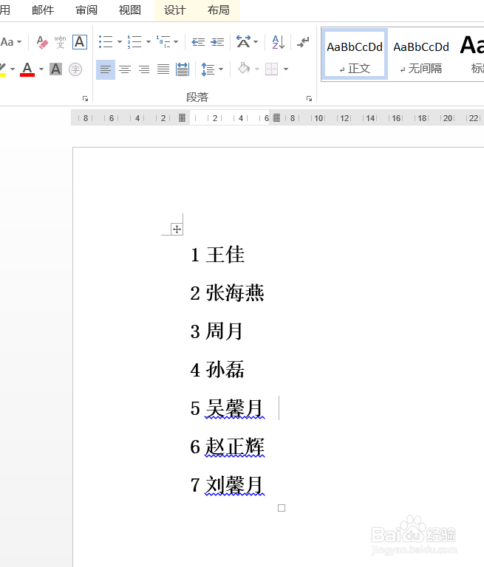Viewport: 484px width, 567px height.
Task: Open the 视图 ribbon tab
Action: [129, 10]
